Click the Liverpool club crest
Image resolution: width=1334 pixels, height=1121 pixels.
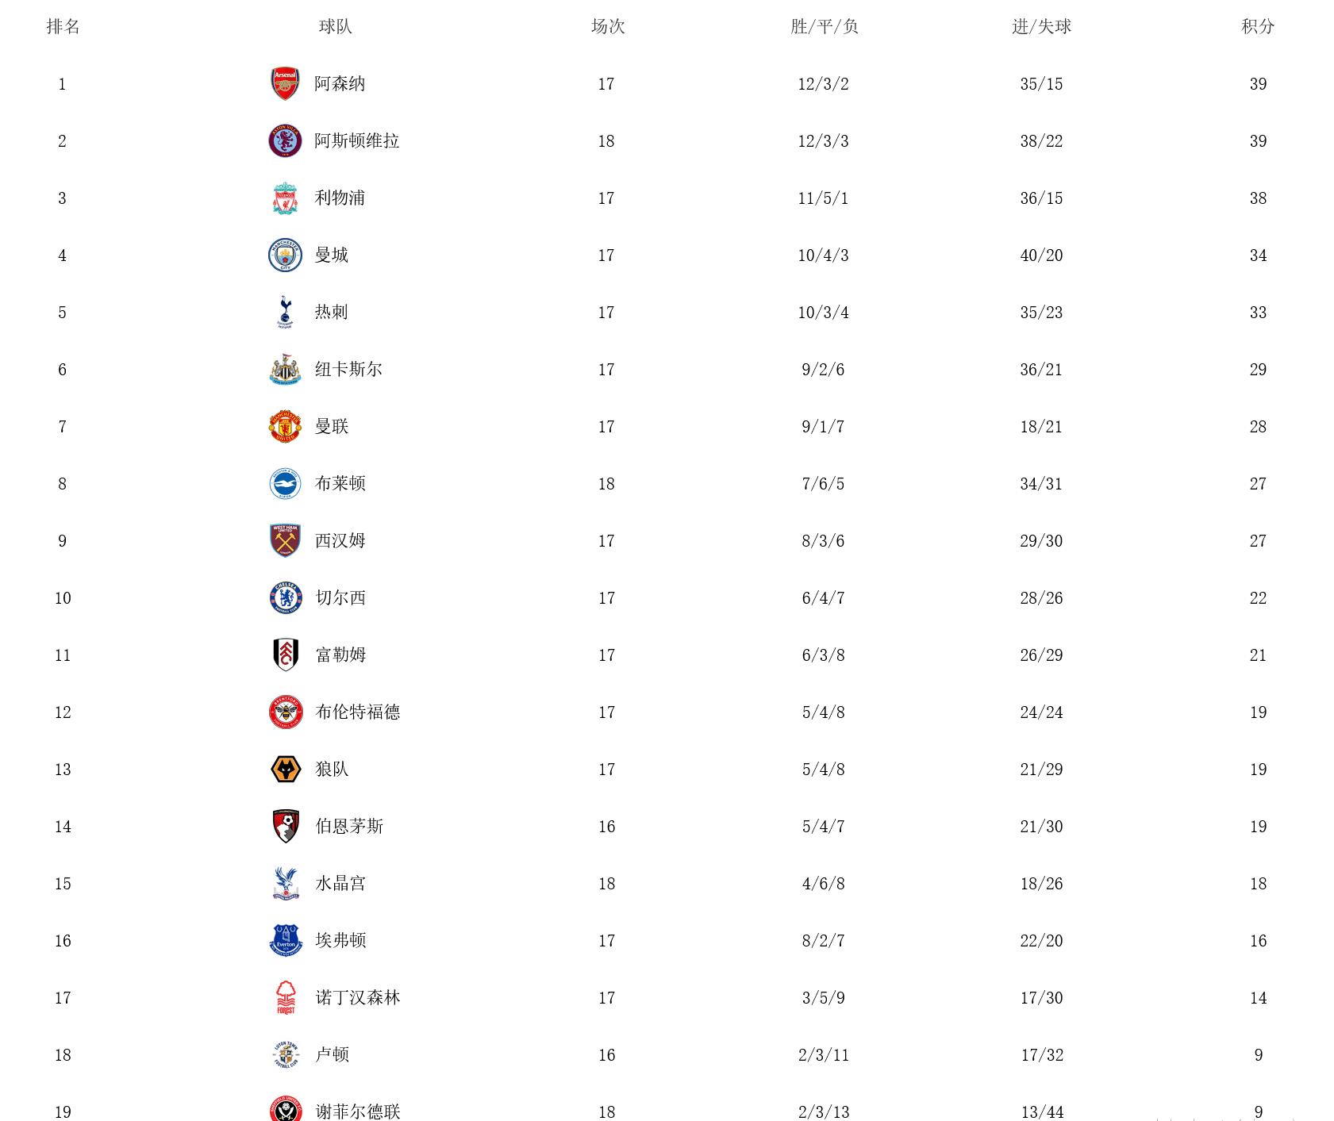click(285, 198)
